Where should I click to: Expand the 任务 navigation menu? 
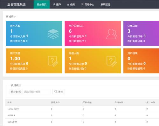pyautogui.click(x=71, y=4)
